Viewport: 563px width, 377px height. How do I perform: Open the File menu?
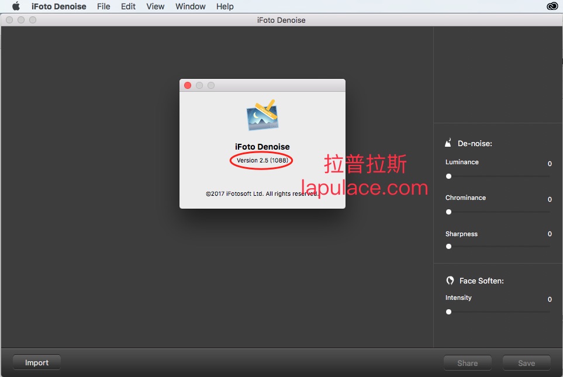[103, 6]
